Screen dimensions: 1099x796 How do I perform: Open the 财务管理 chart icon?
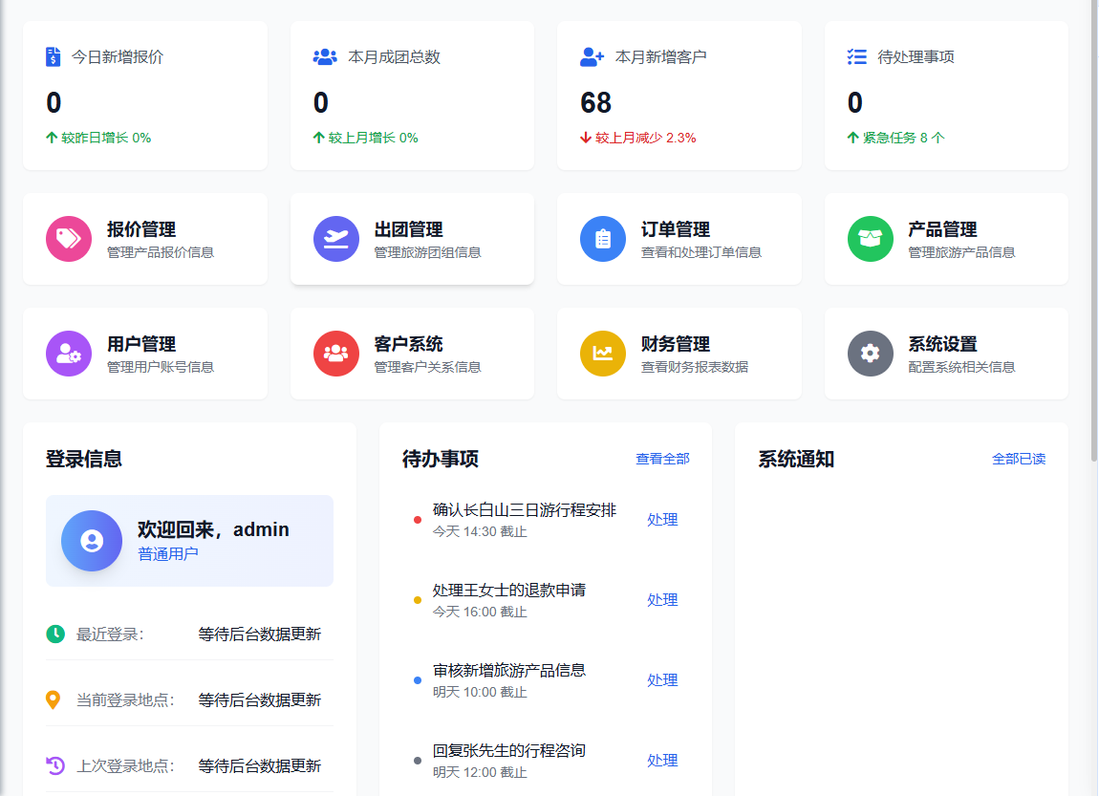[x=602, y=354]
